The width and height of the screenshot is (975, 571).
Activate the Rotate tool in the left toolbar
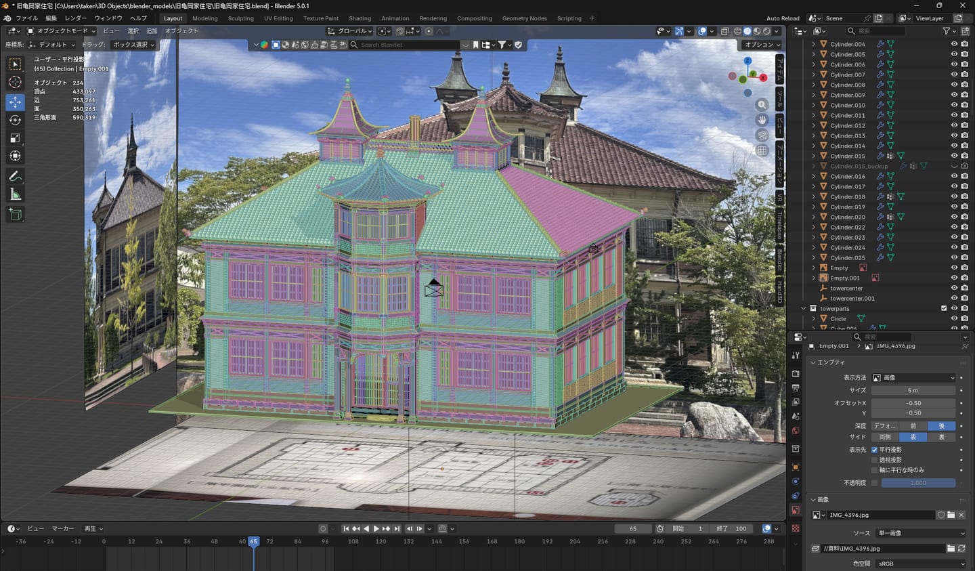tap(15, 120)
